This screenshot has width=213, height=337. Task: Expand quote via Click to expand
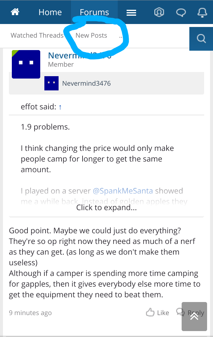pos(106,207)
